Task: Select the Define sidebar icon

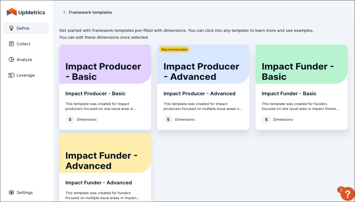Action: (11, 28)
